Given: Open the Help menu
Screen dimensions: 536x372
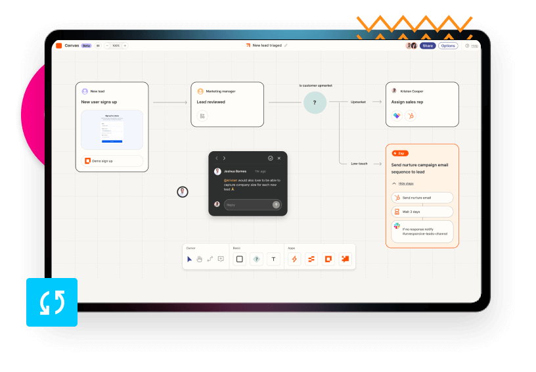Looking at the screenshot, I should pos(472,46).
